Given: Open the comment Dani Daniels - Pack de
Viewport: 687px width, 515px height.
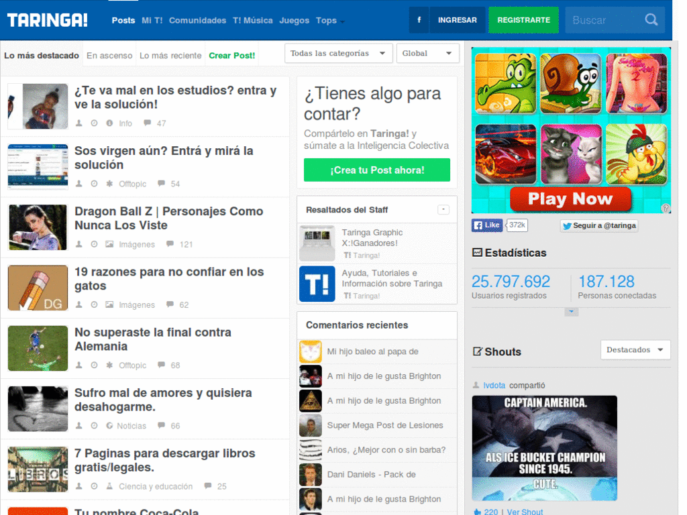Looking at the screenshot, I should (x=372, y=474).
